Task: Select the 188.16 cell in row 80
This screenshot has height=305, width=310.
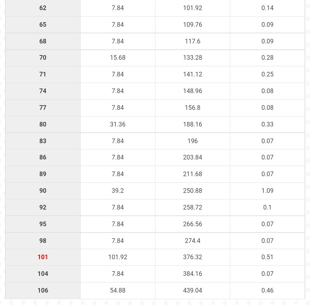Action: (193, 124)
